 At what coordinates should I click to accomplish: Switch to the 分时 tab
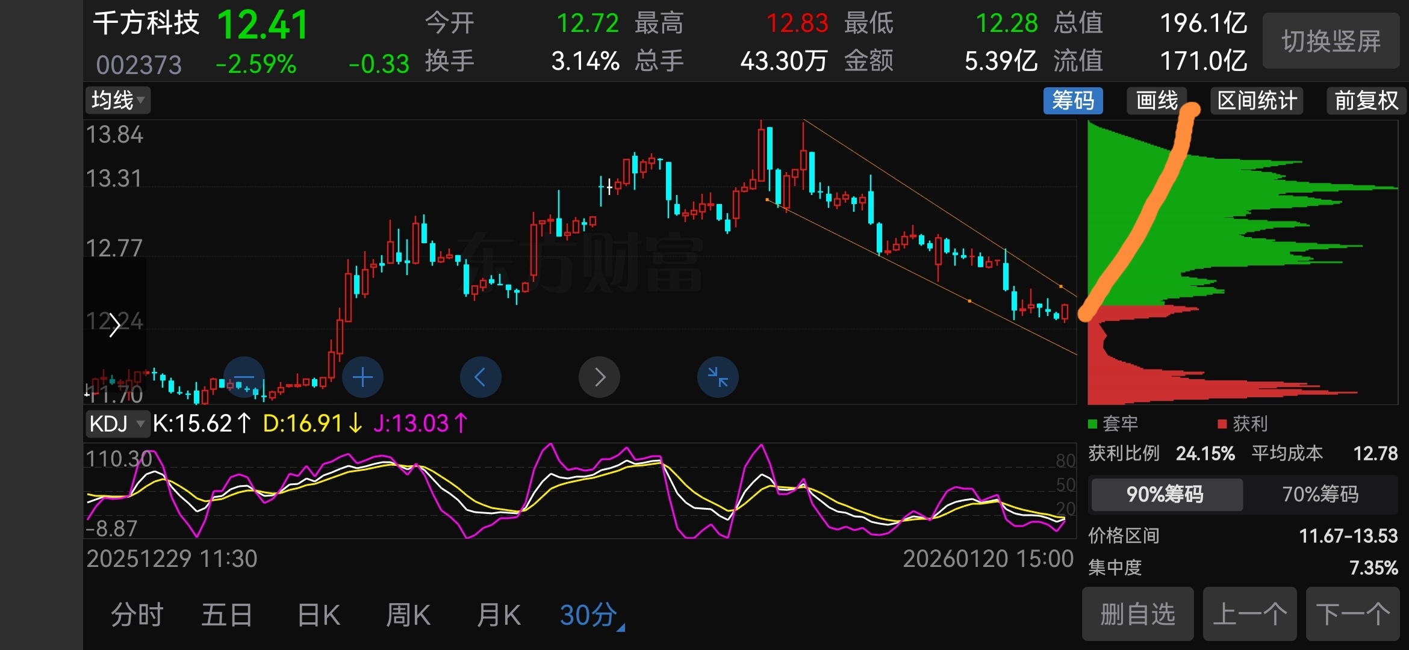[x=137, y=615]
